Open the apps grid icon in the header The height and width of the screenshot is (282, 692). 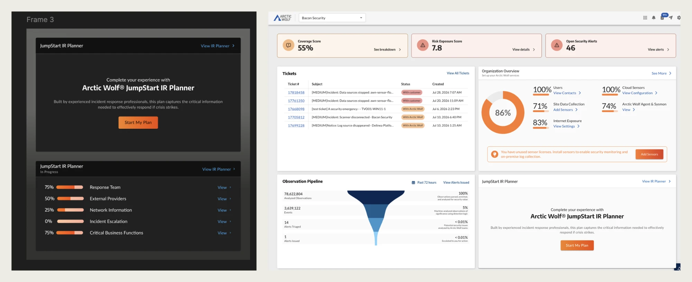coord(645,18)
